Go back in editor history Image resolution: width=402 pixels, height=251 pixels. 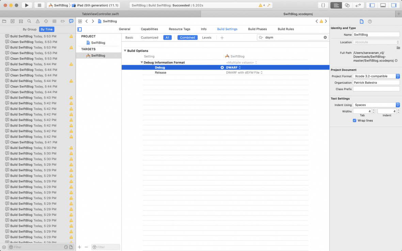[x=87, y=21]
